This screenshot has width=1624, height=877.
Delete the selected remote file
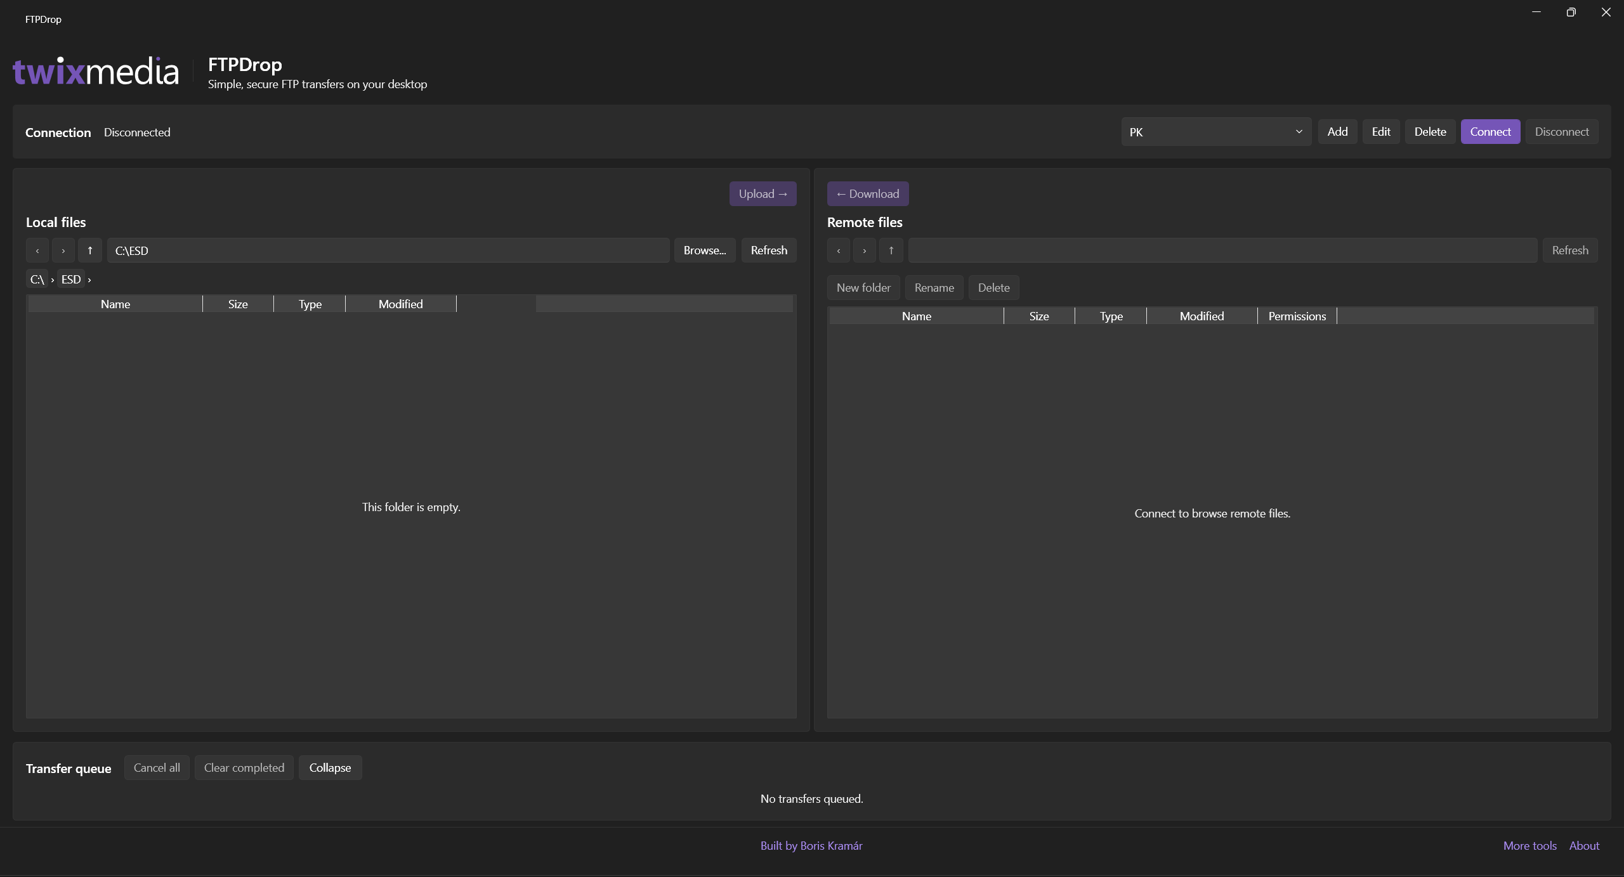993,288
